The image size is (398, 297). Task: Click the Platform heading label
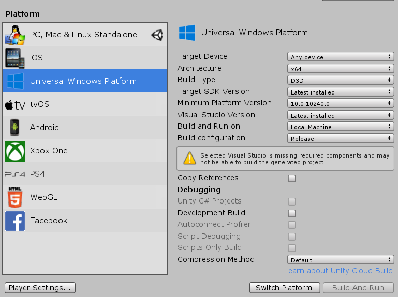click(23, 14)
